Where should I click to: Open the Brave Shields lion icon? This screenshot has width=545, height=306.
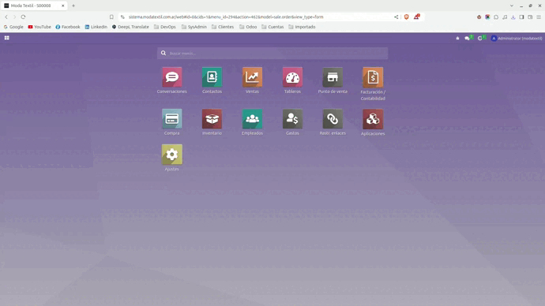406,17
